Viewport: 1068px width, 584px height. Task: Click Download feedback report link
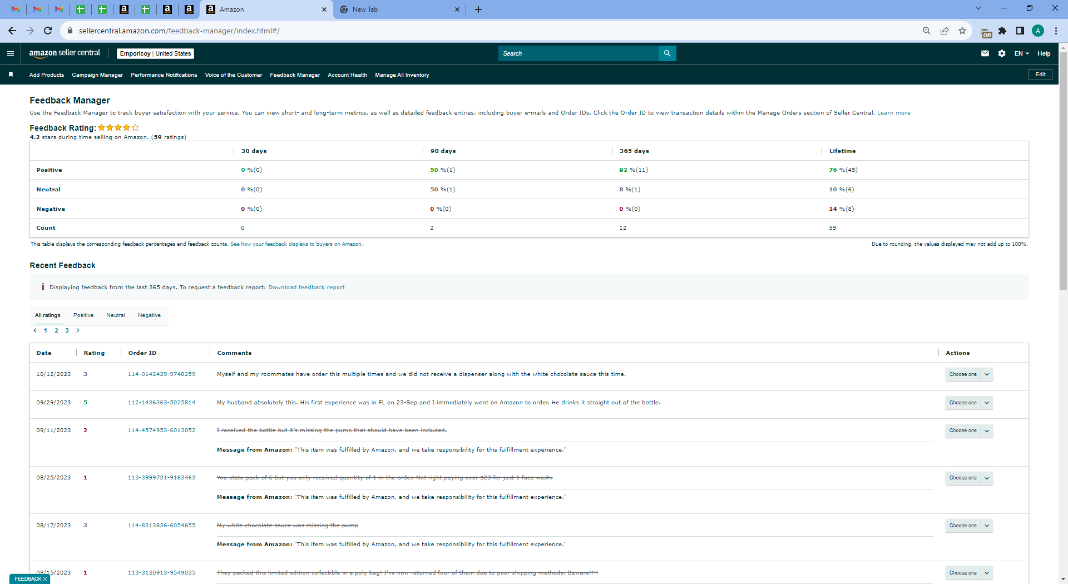point(306,288)
